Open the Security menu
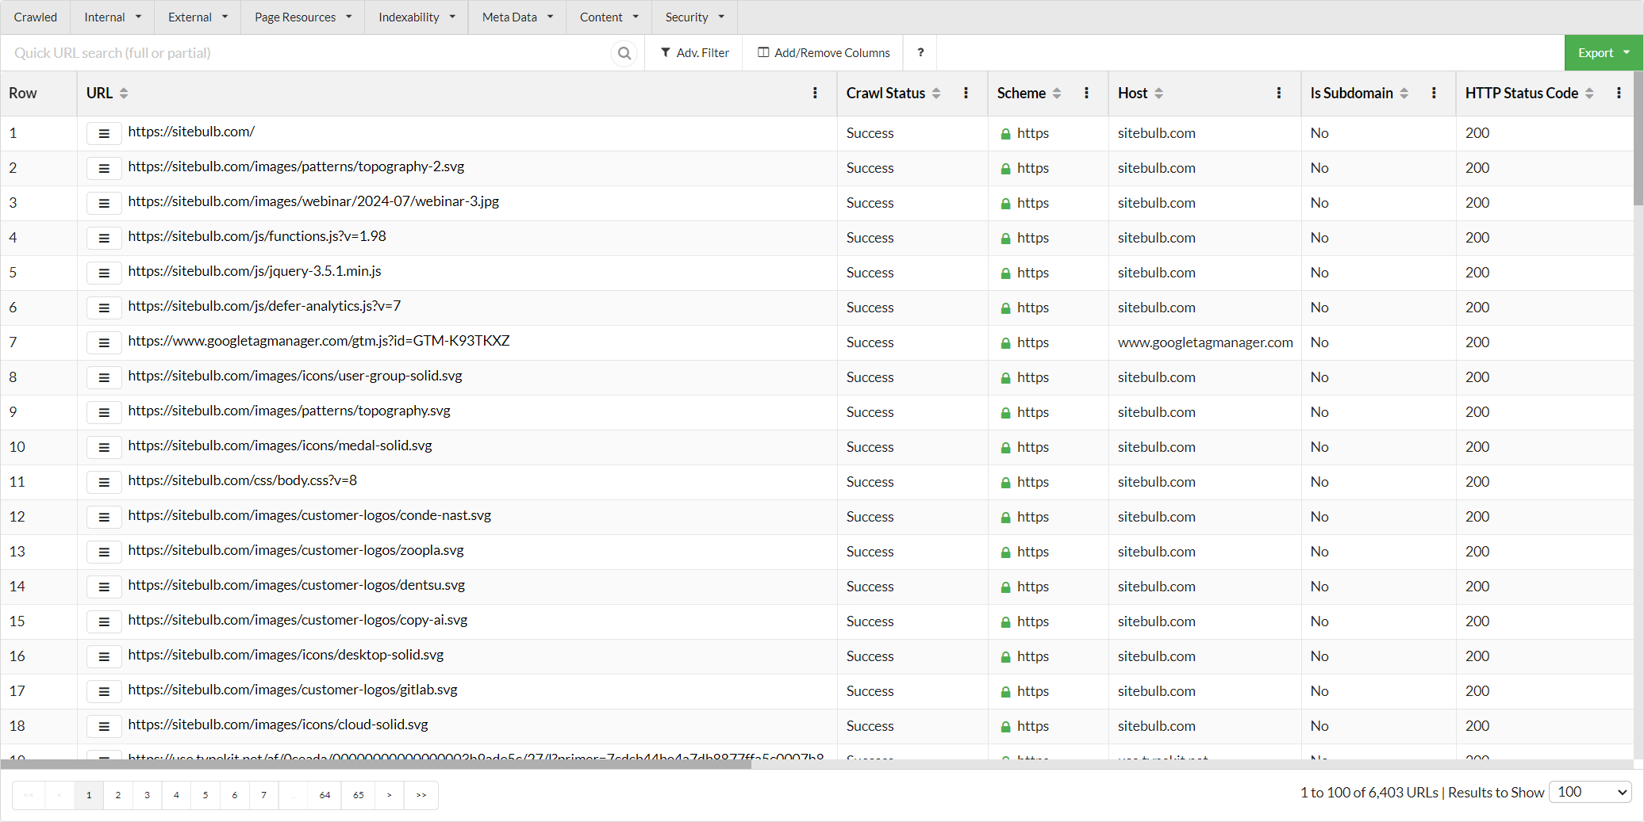Screen dimensions: 1644x822 (694, 17)
